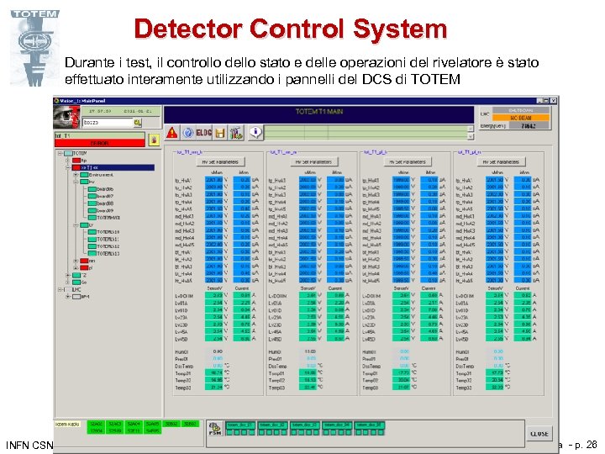The image size is (605, 454).
Task: Click the blue help question-mark icon
Action: (188, 133)
